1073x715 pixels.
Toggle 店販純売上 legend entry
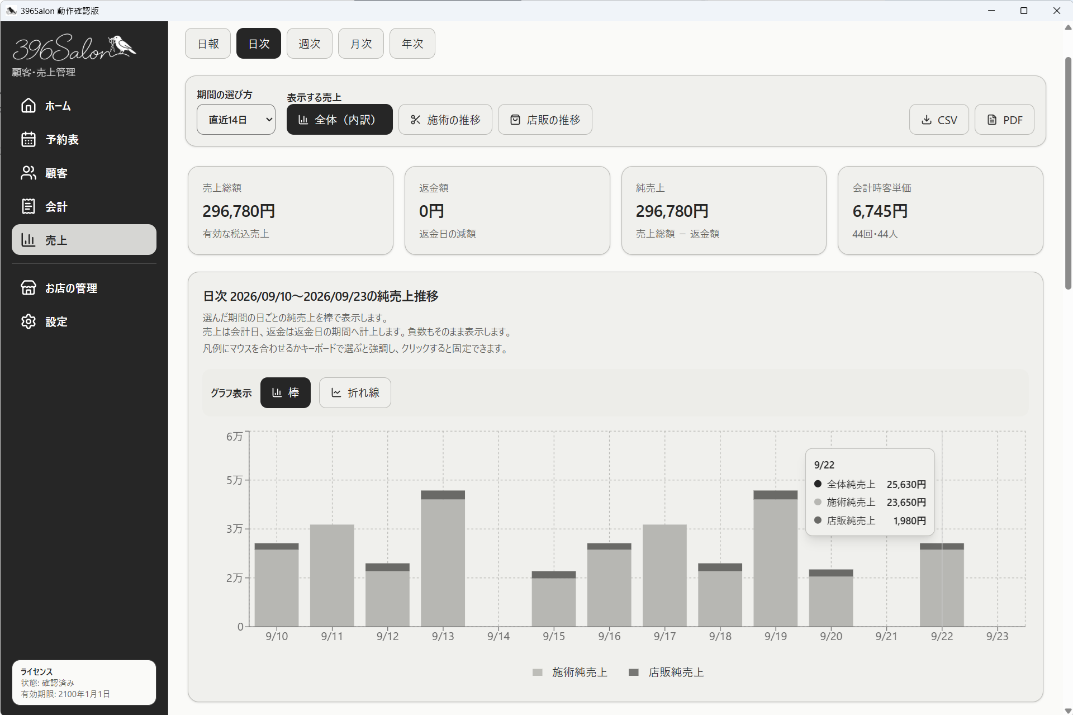coord(666,673)
